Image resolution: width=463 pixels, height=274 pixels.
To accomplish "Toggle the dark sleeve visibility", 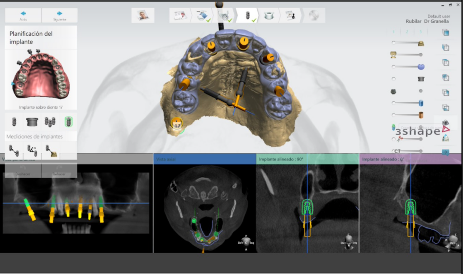I will [x=421, y=79].
